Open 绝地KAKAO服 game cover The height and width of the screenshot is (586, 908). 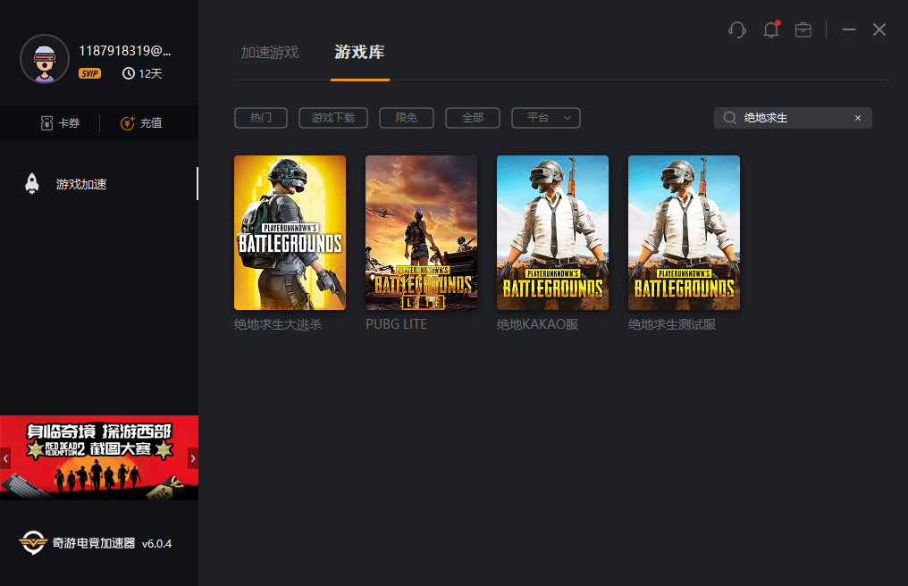pyautogui.click(x=553, y=233)
